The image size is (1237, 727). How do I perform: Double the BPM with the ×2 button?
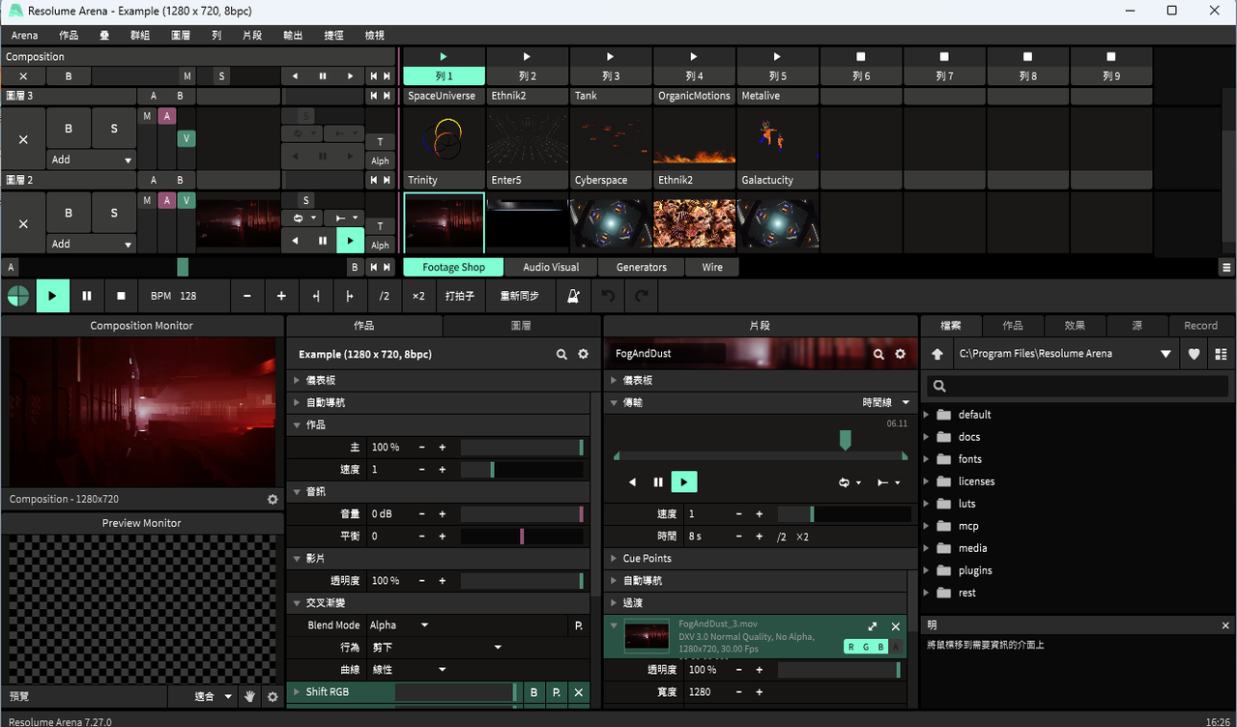(418, 296)
